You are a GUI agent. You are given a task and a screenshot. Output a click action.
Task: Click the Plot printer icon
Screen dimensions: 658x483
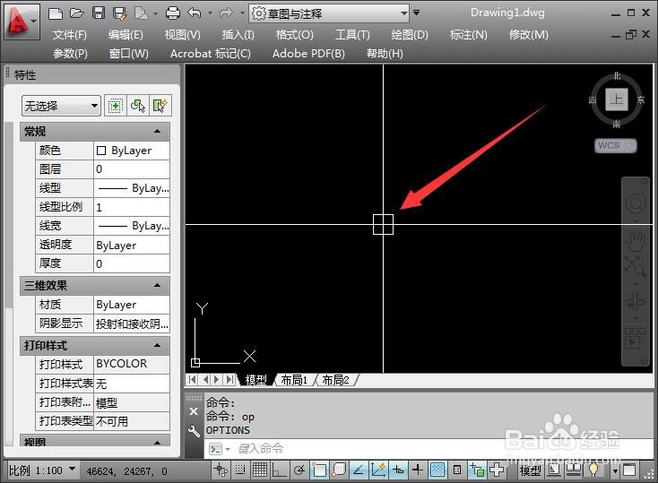point(173,13)
